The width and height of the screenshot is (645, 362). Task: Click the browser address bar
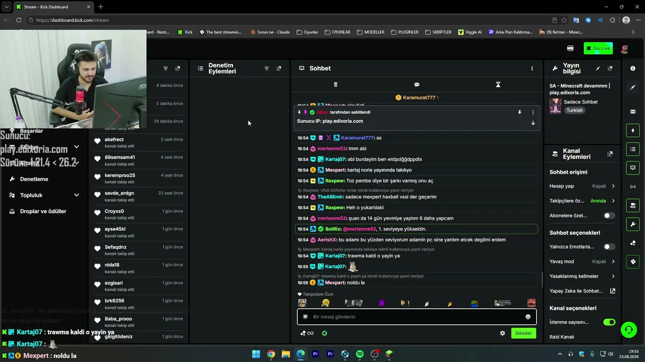tap(287, 20)
